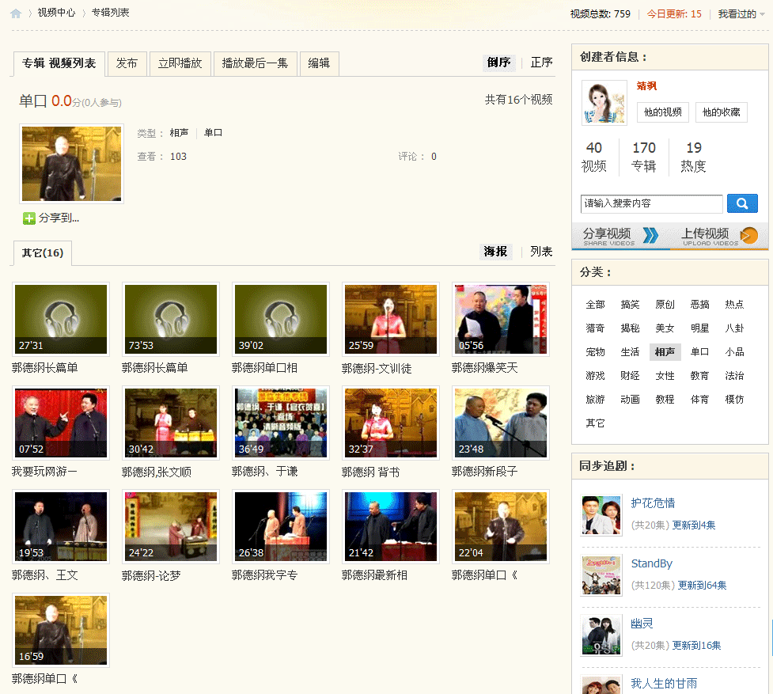Open the 幽灵 series poster thumbnail
Screen dimensions: 773x694
(601, 636)
